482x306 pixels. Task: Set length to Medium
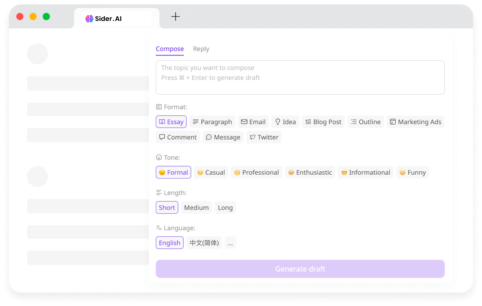click(x=196, y=208)
